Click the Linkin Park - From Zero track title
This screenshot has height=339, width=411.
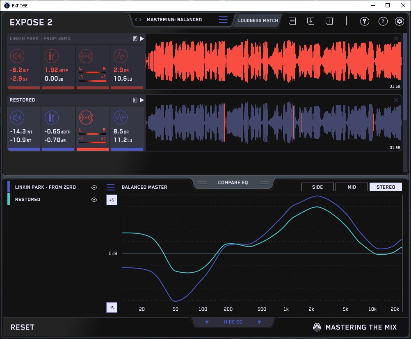pos(40,39)
